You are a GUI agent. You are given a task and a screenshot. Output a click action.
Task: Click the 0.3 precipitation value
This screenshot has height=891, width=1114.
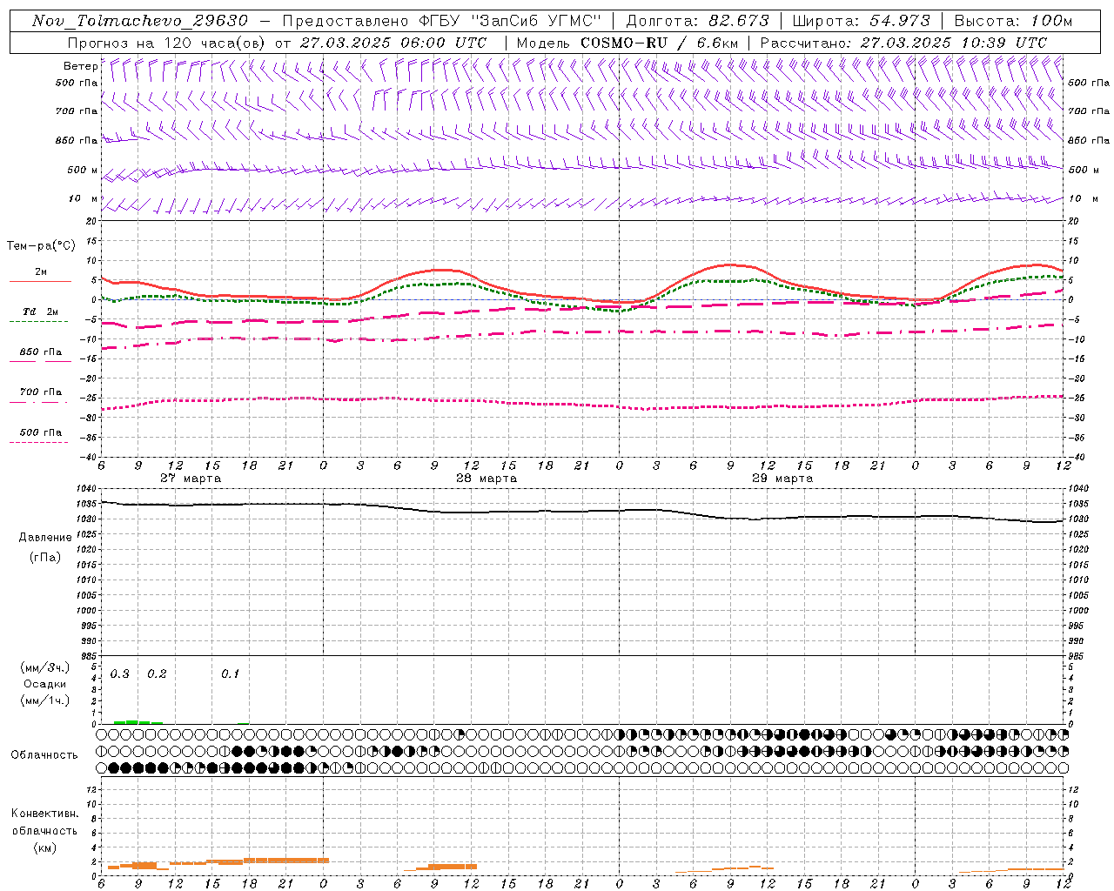tap(120, 674)
